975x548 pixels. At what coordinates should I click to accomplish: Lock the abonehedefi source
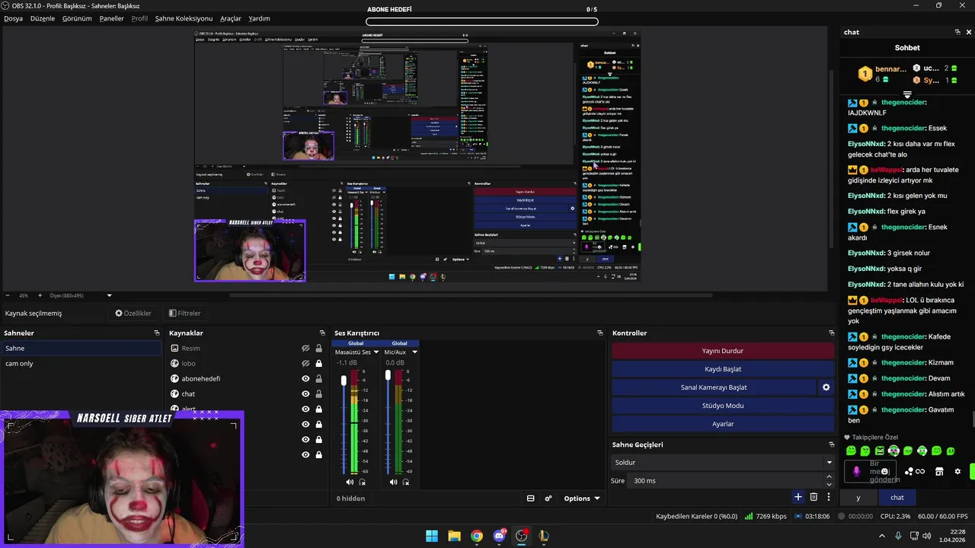(318, 378)
